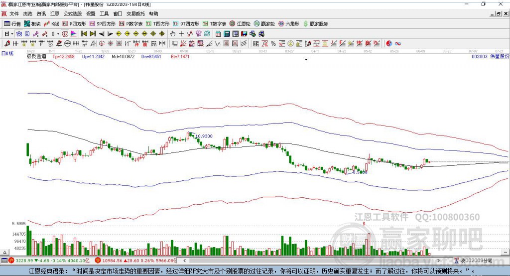
Task: Open the 窗口 menu
Action: (x=118, y=13)
